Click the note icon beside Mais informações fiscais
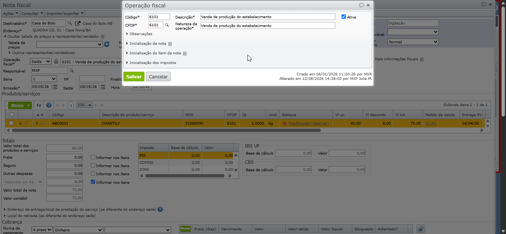This screenshot has height=234, width=506. 422,59
